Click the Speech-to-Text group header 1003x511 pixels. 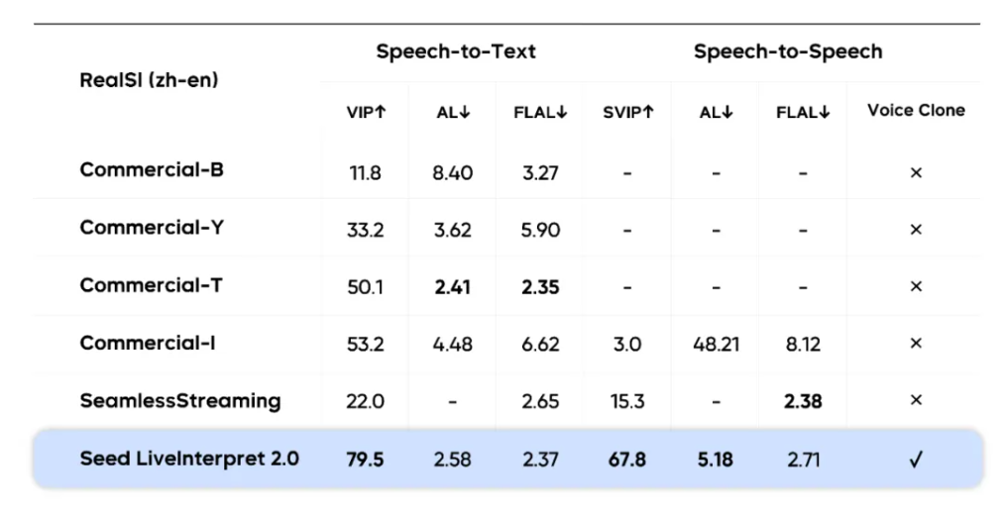[x=456, y=52]
